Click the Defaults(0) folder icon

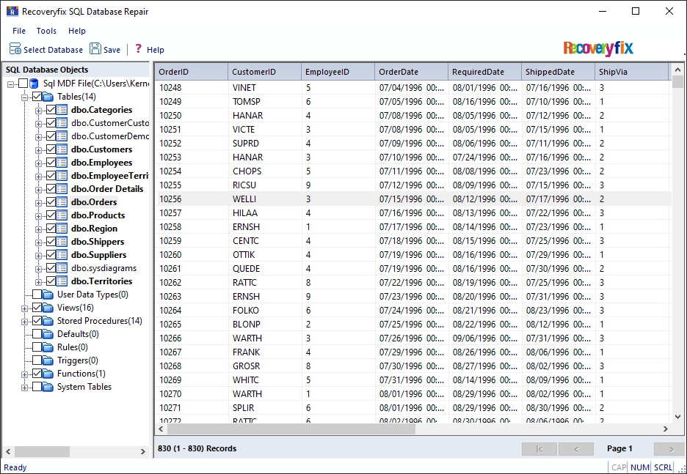(48, 334)
